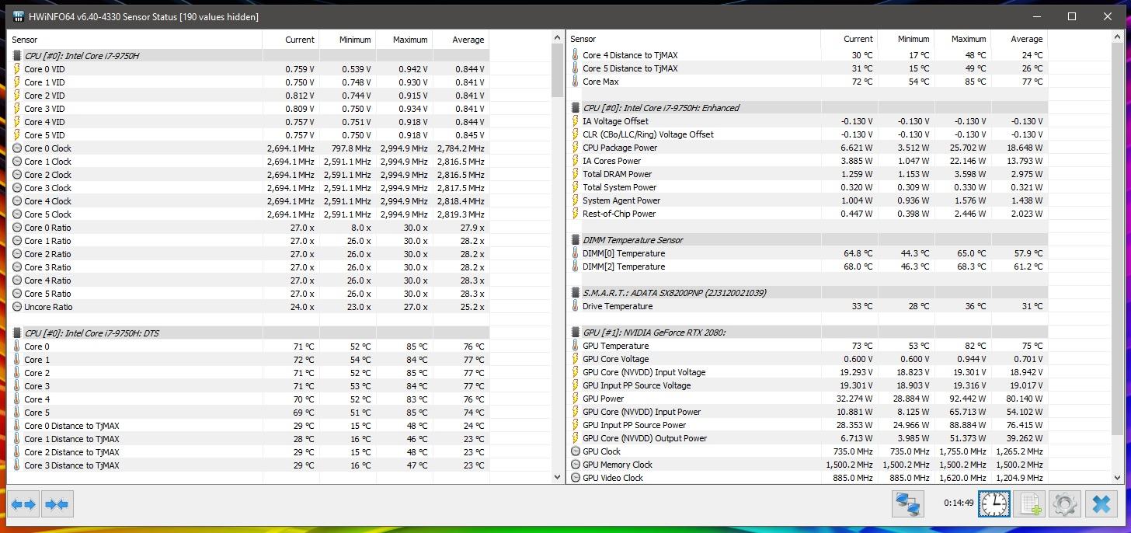This screenshot has height=533, width=1131.
Task: Select the Core 5 Clock row
Action: (249, 214)
